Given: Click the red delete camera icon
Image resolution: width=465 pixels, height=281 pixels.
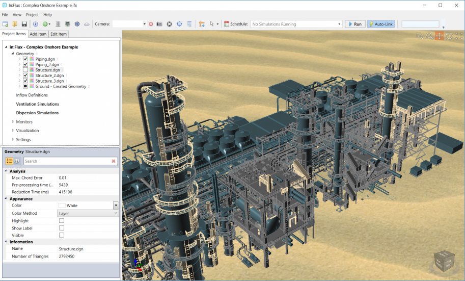Looking at the screenshot, I should point(151,24).
